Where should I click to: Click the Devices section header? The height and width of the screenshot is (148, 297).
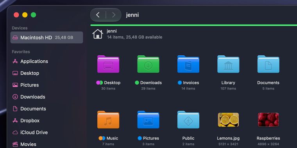20,28
